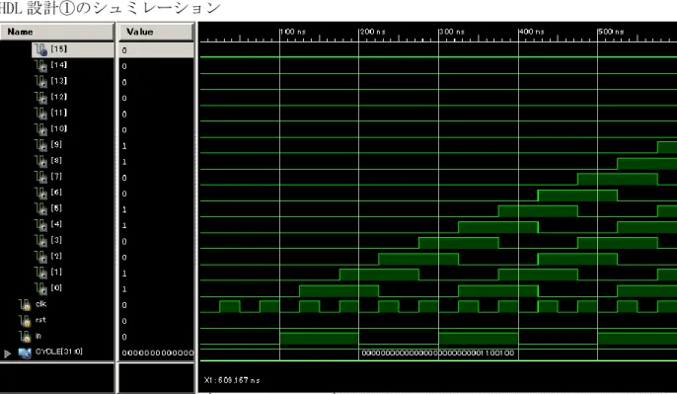Click the signal icon for bit [8]

pos(41,162)
